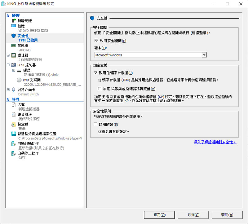Click the SCSI 控制器 icon
This screenshot has height=224, width=248.
tap(14, 65)
